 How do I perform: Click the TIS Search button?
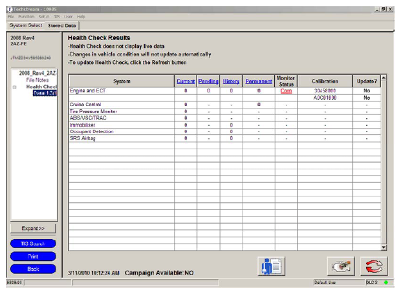[x=33, y=244]
